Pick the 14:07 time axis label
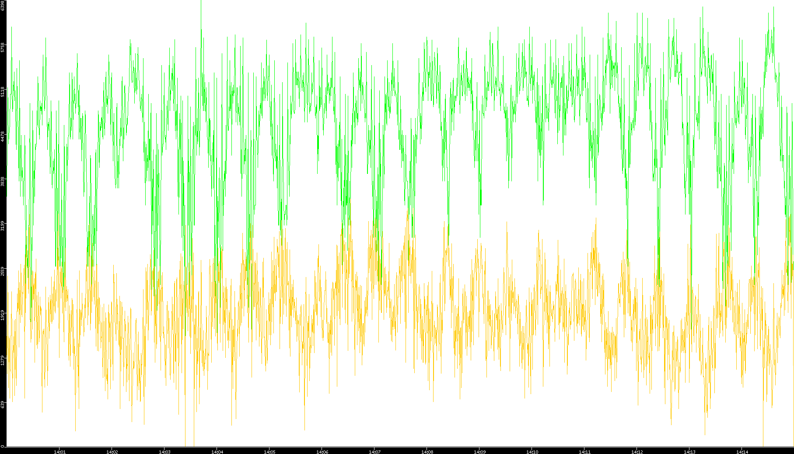This screenshot has height=454, width=794. pos(374,451)
